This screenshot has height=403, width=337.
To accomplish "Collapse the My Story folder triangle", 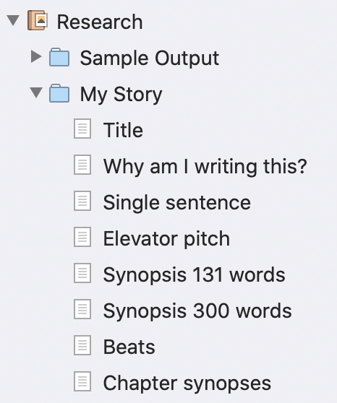I will coord(36,92).
